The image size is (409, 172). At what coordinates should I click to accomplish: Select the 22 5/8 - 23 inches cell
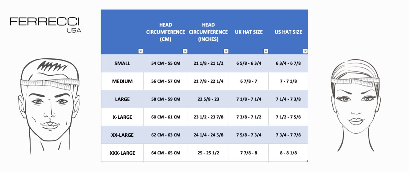(208, 99)
